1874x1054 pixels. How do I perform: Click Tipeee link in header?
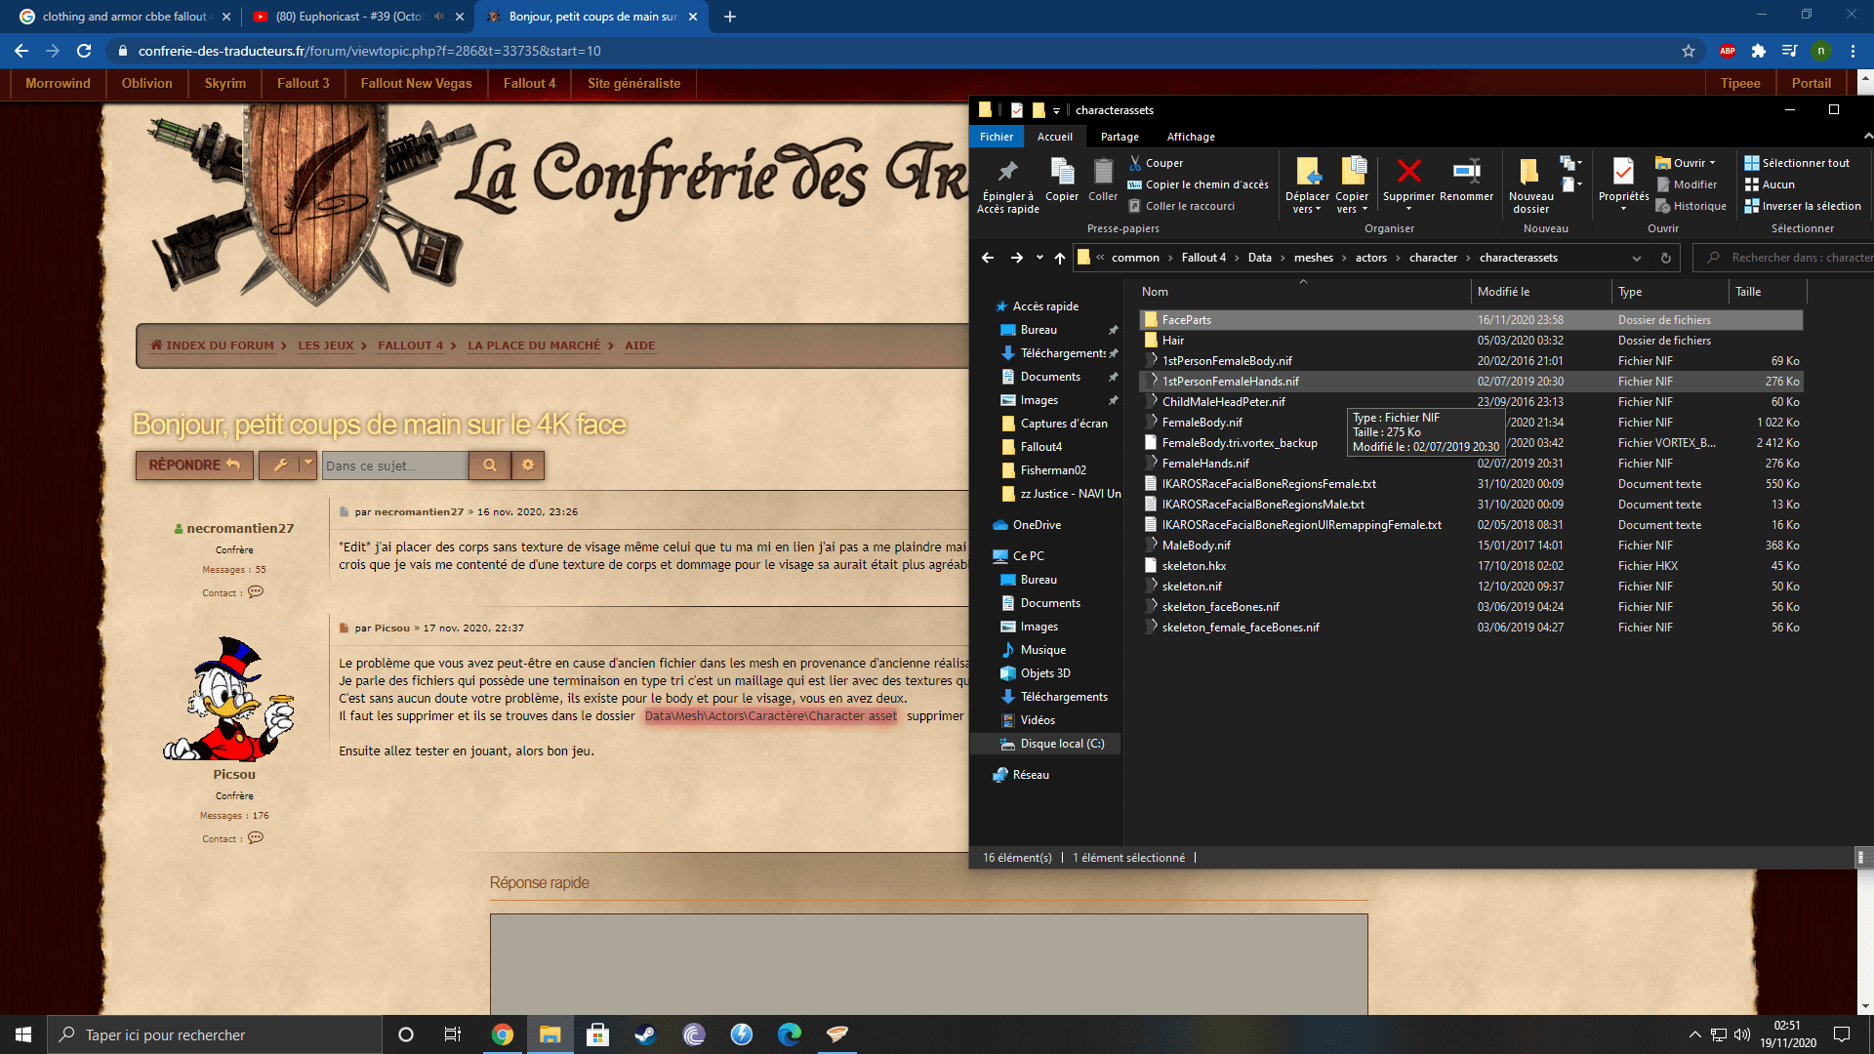tap(1740, 84)
